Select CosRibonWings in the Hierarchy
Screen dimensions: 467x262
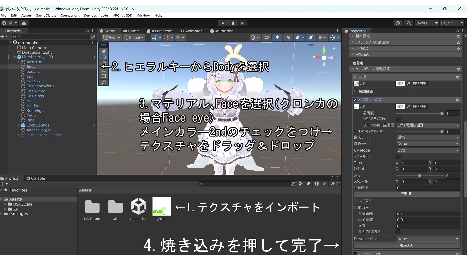(x=40, y=86)
